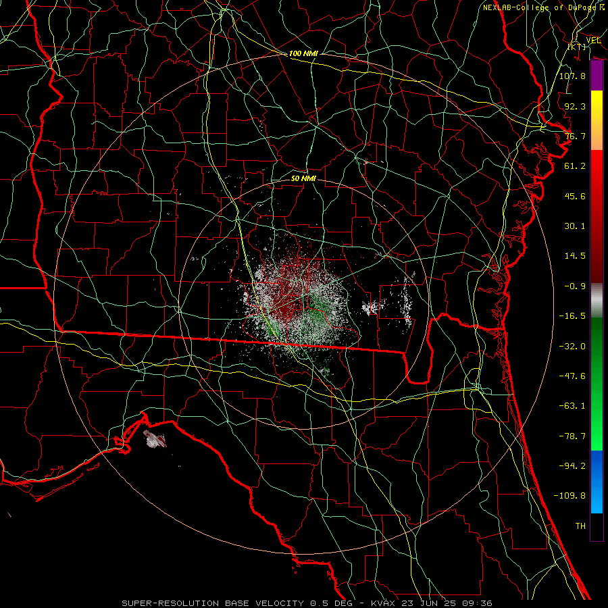This screenshot has width=608, height=608.
Task: Click the radar echo patch over the Gulf coast
Action: coord(155,439)
